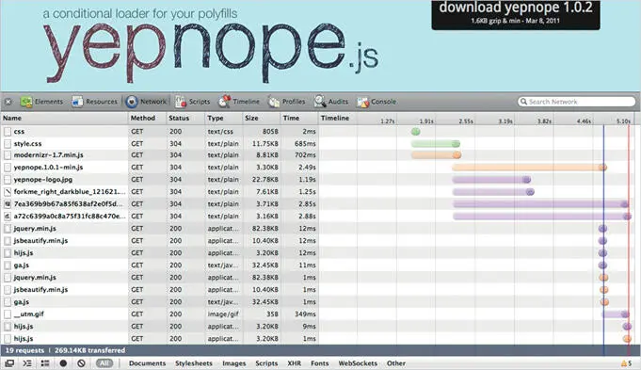Open the Profiles panel icon
This screenshot has width=641, height=370.
(274, 102)
